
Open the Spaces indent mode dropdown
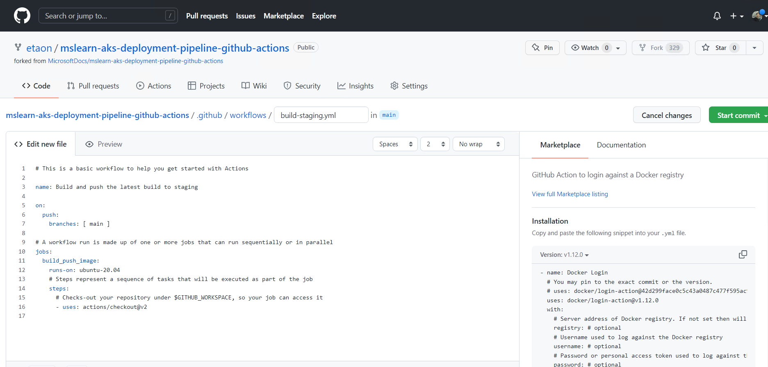(395, 144)
